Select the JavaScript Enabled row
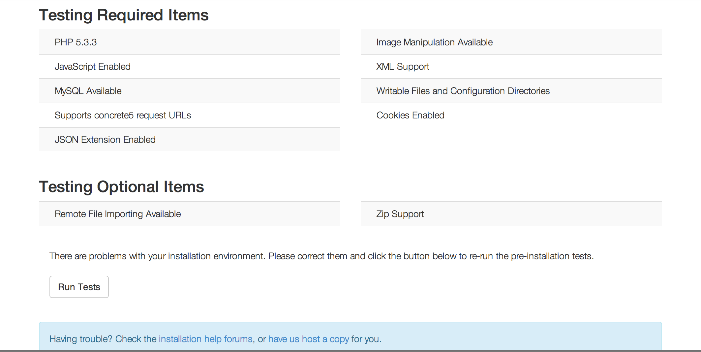 point(190,66)
